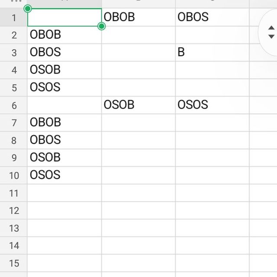Image resolution: width=277 pixels, height=277 pixels.
Task: Click cell OSOS in row 5
Action: (x=64, y=87)
